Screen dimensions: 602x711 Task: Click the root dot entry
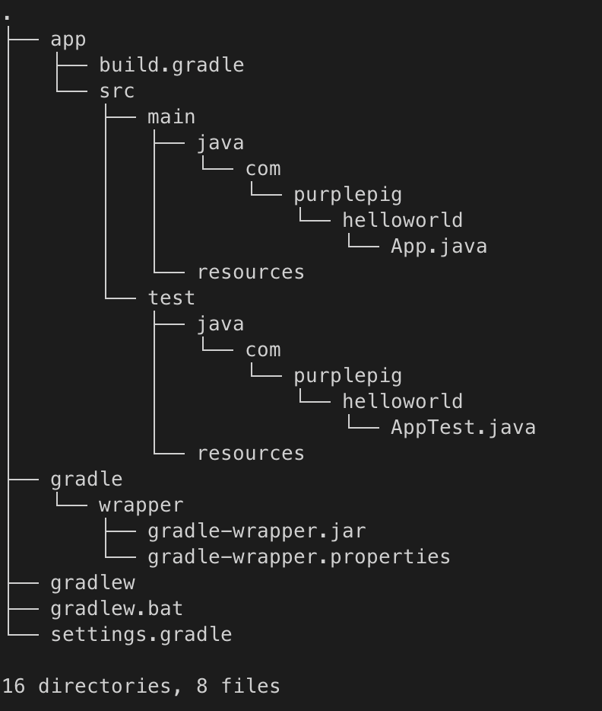(x=7, y=18)
